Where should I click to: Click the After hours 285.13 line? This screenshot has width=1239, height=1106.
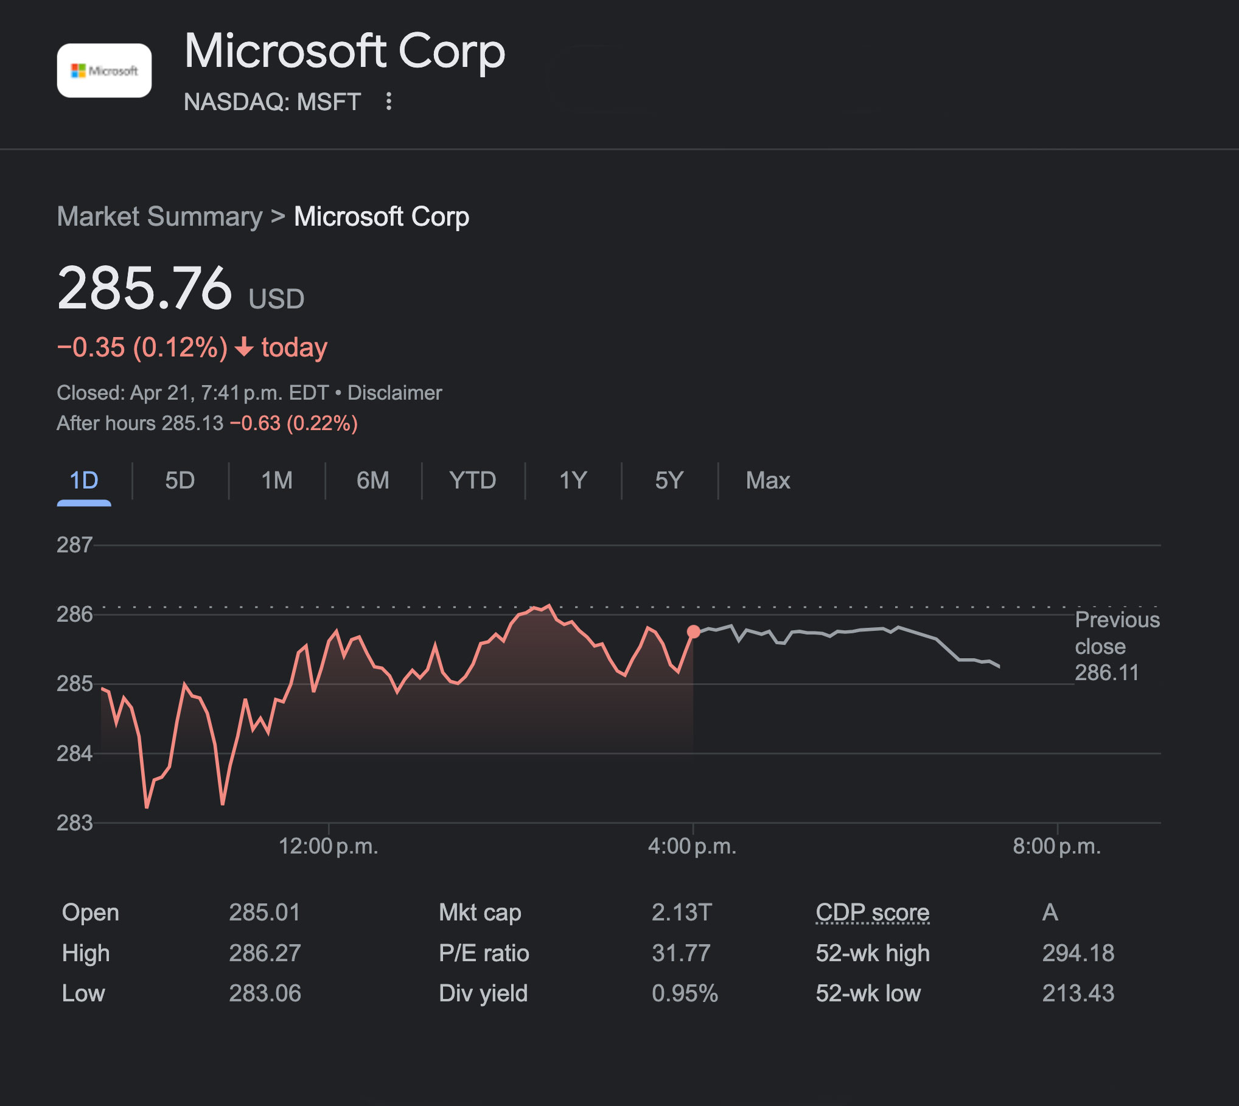208,423
